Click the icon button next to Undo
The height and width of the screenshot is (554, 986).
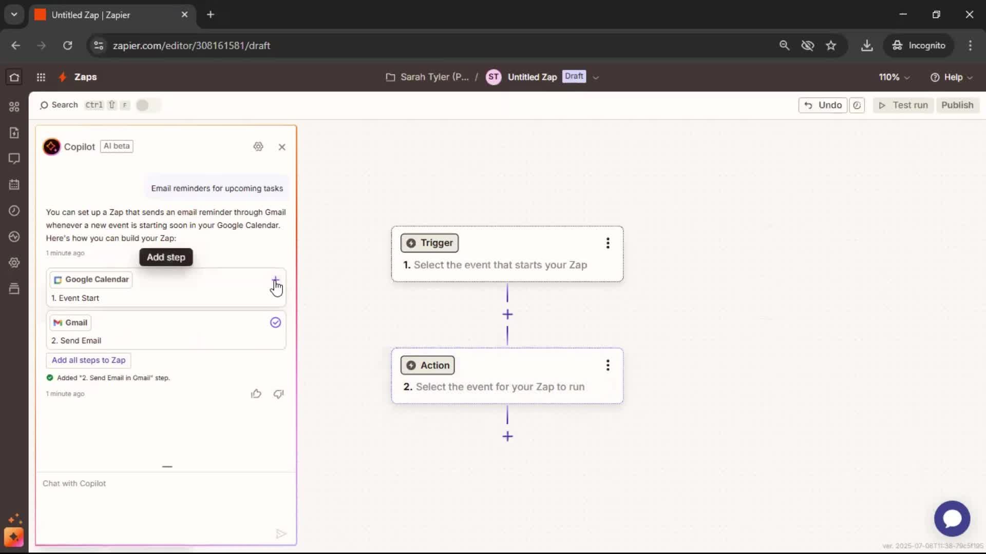857,105
